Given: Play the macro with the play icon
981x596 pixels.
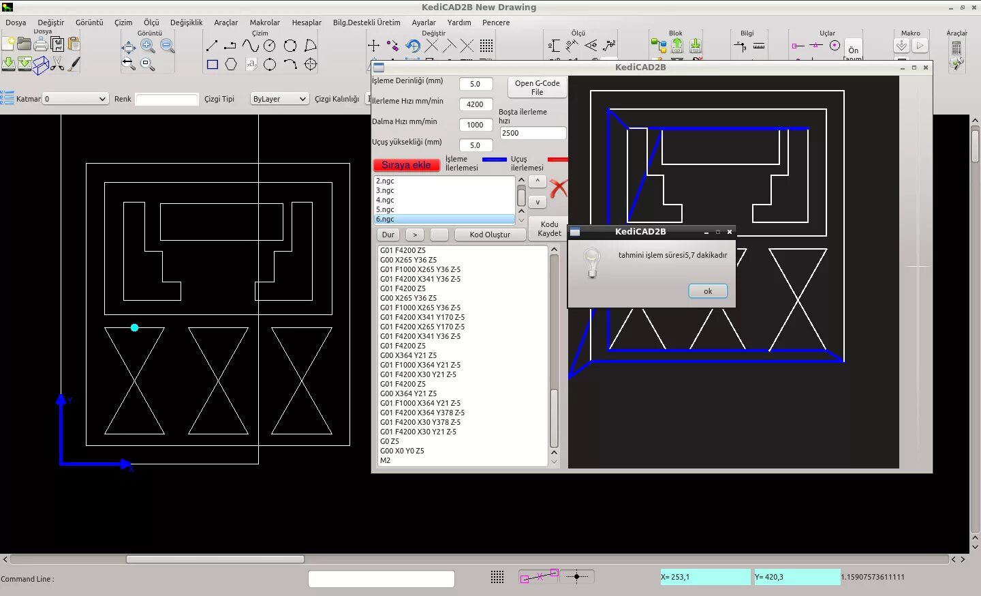Looking at the screenshot, I should 920,46.
